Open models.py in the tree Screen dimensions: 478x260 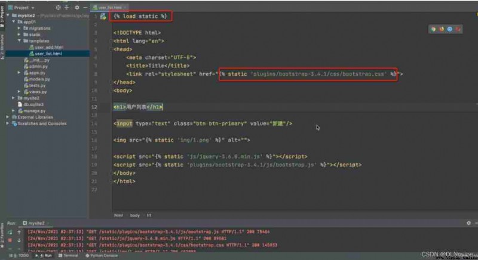click(x=37, y=79)
